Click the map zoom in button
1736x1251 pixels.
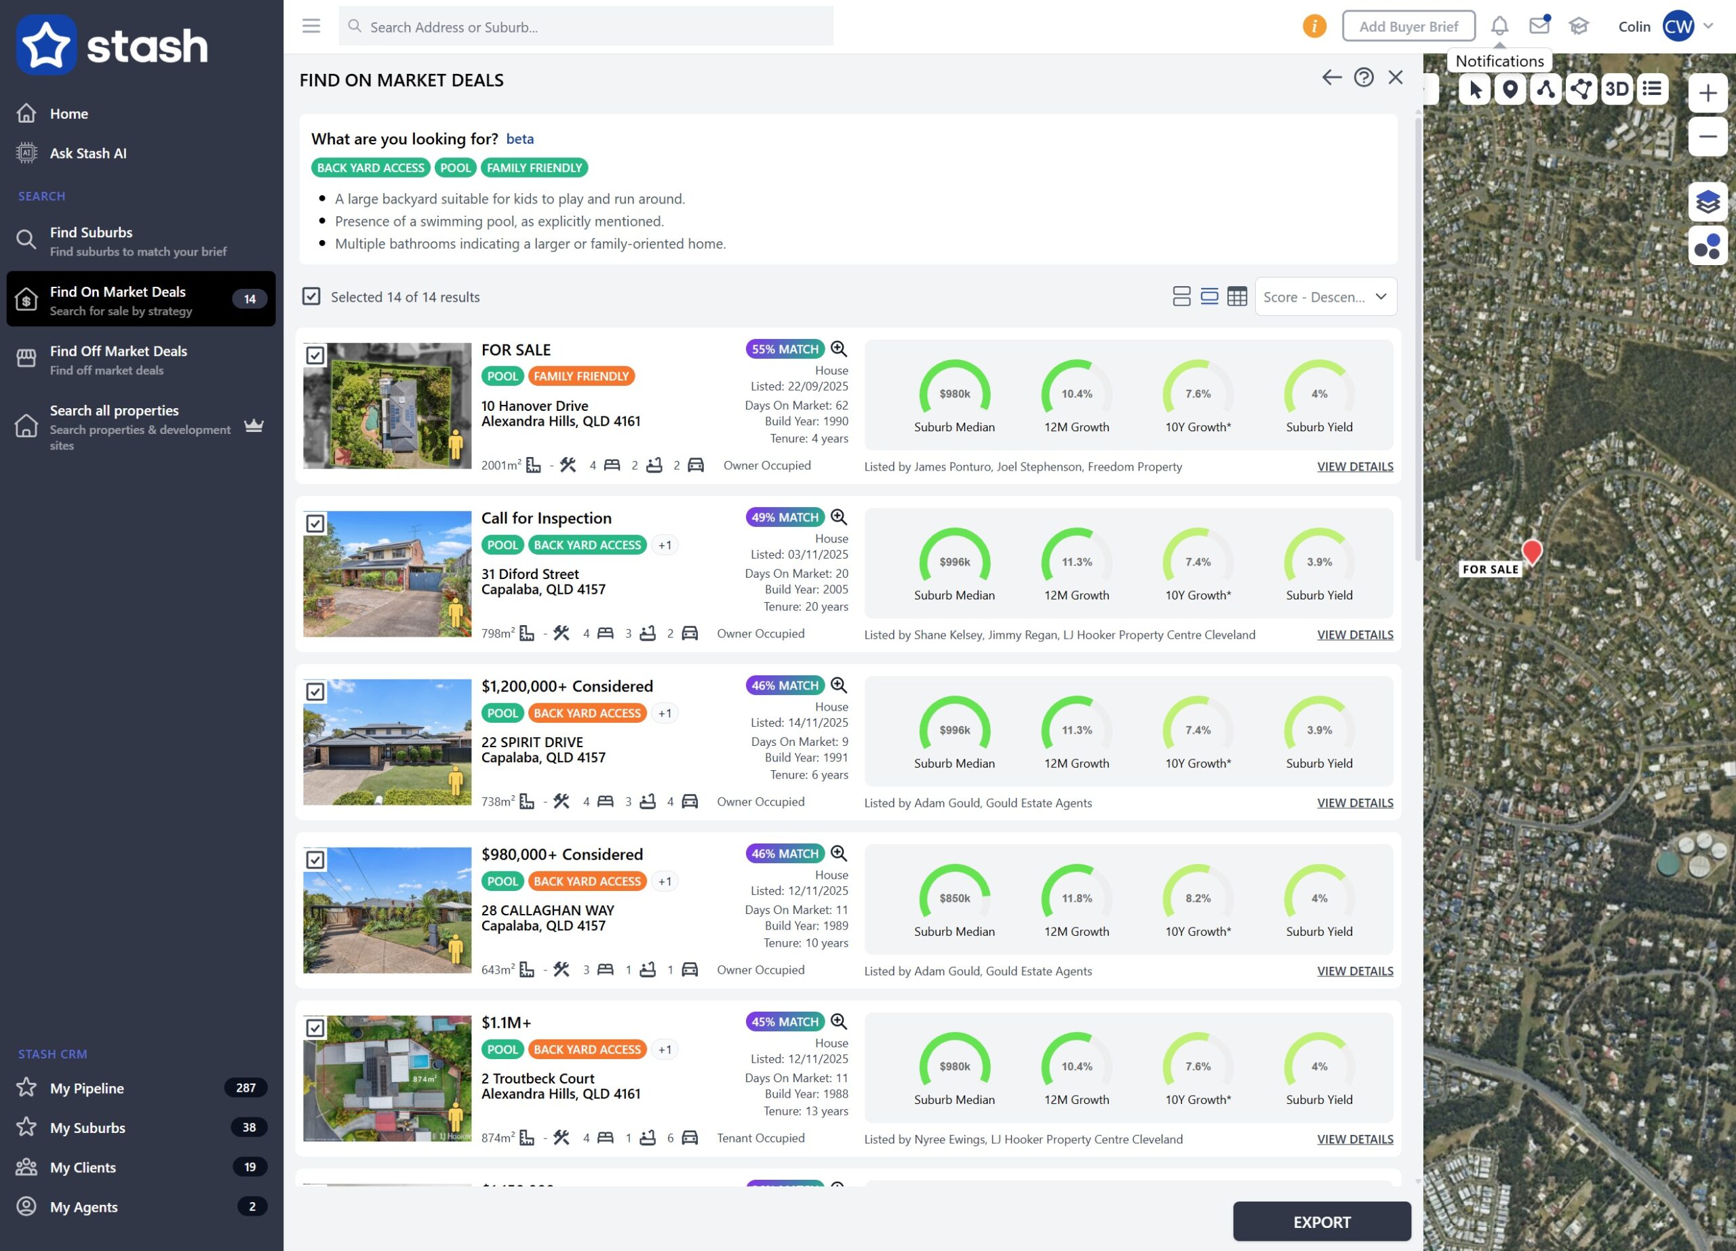(x=1707, y=94)
